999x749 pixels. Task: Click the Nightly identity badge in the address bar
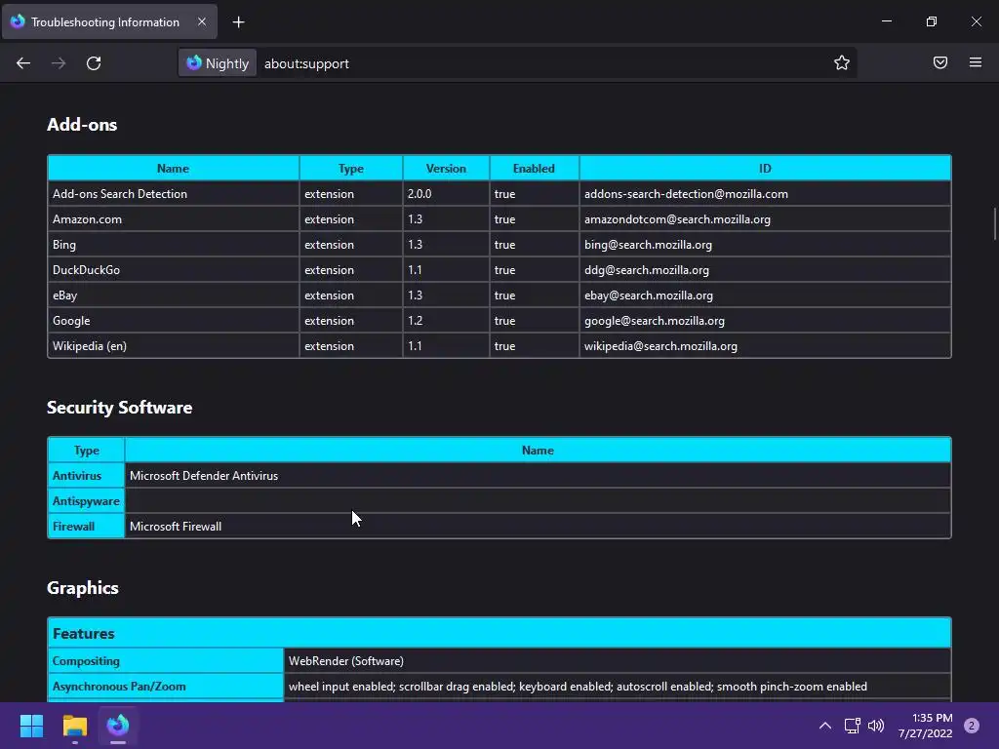tap(218, 63)
